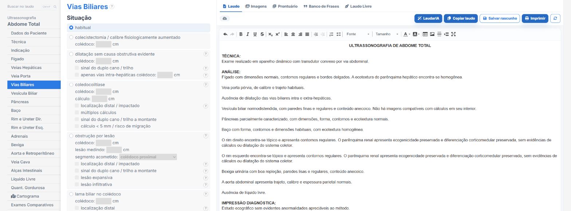Open the Líquido Livre sidebar item
The height and width of the screenshot is (211, 571).
34,179
